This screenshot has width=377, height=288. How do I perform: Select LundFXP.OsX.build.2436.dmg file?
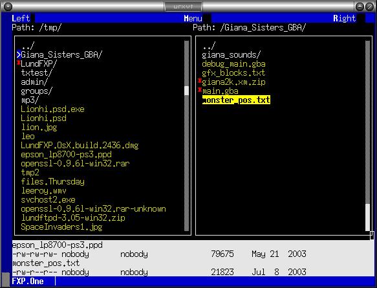click(x=80, y=146)
